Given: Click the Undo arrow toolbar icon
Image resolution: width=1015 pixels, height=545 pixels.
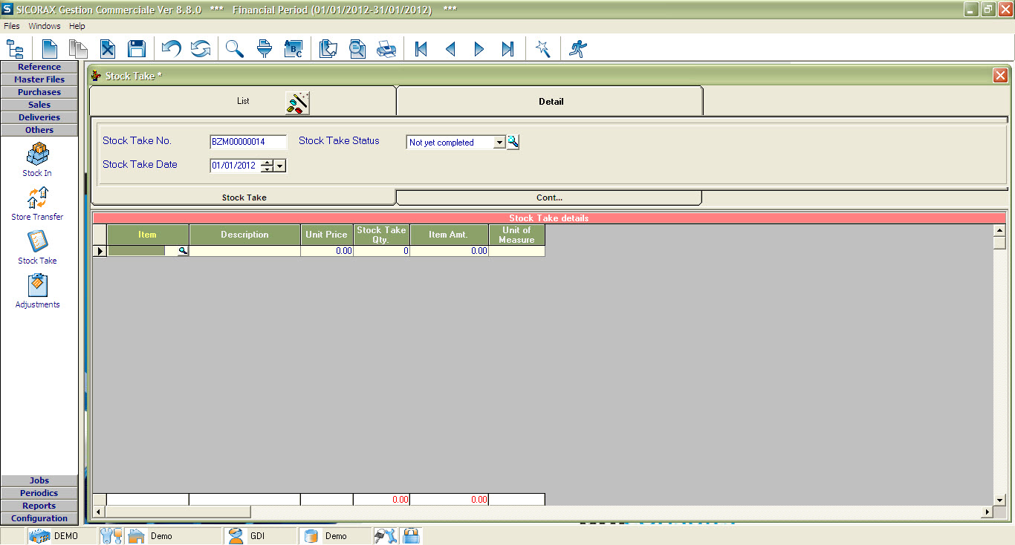Looking at the screenshot, I should [172, 49].
